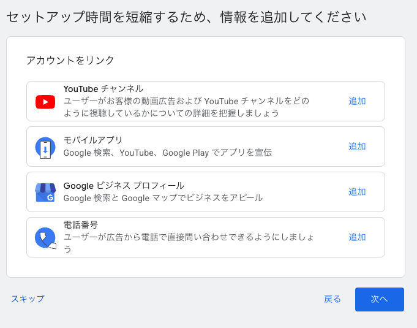Click the YouTube チャンネル title text
This screenshot has height=328, width=417.
click(x=103, y=89)
